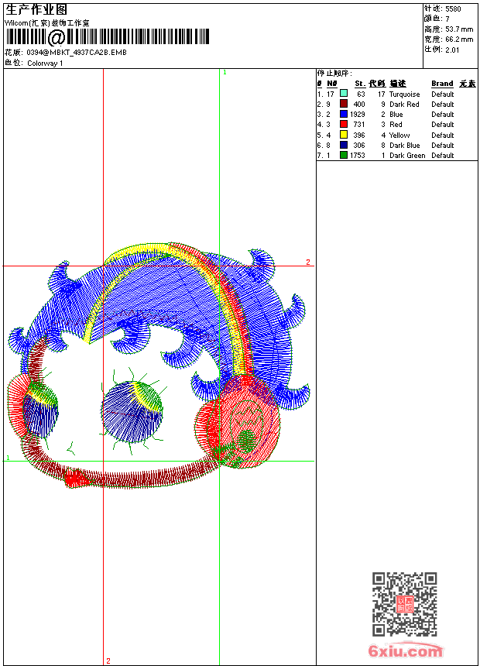Click the Wilcom studio name line
The height and width of the screenshot is (666, 480).
point(46,23)
